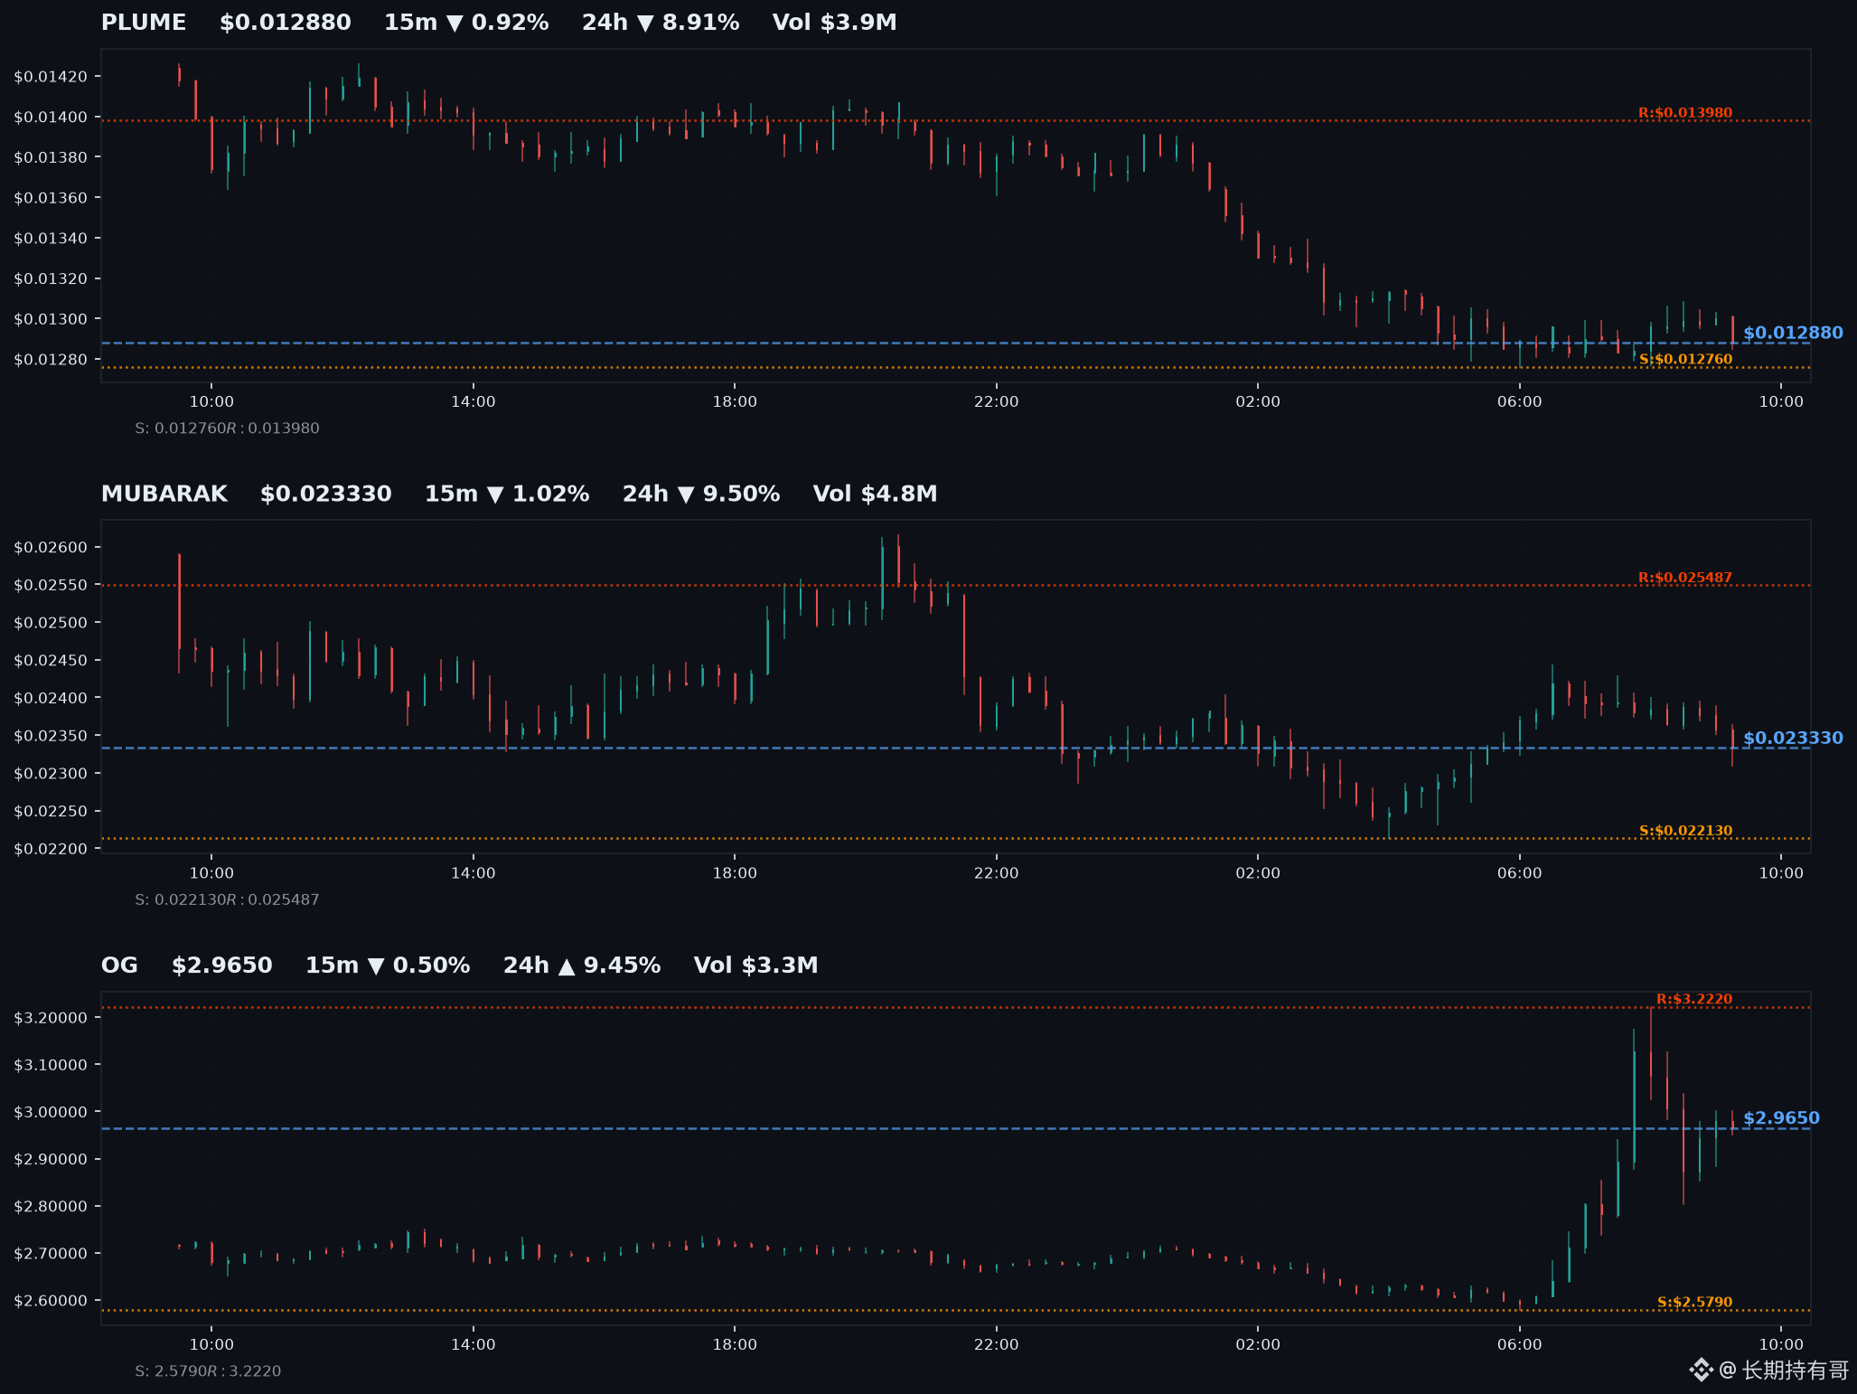The image size is (1857, 1394).
Task: Click the "15m ▼ 0.50%" change value
Action: [x=388, y=965]
